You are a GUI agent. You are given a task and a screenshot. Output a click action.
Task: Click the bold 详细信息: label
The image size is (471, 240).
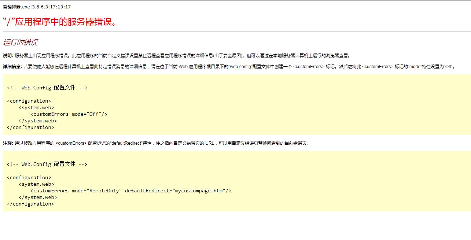(12, 67)
